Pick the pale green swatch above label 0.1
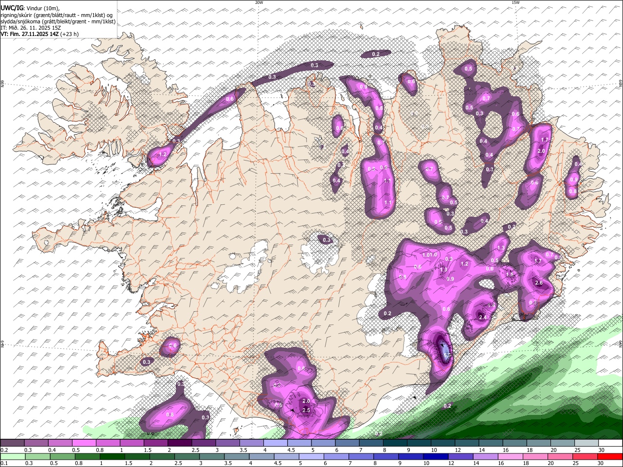The width and height of the screenshot is (623, 467). (x=13, y=457)
